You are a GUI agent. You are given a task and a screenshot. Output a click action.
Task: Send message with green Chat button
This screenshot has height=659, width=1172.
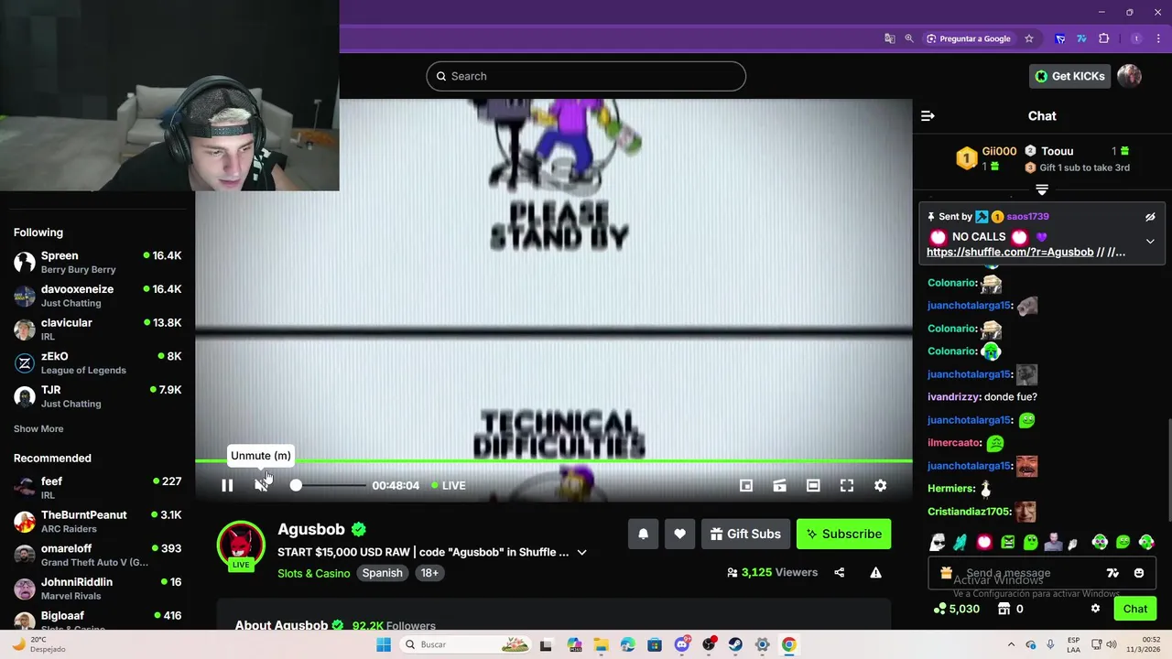[1134, 609]
